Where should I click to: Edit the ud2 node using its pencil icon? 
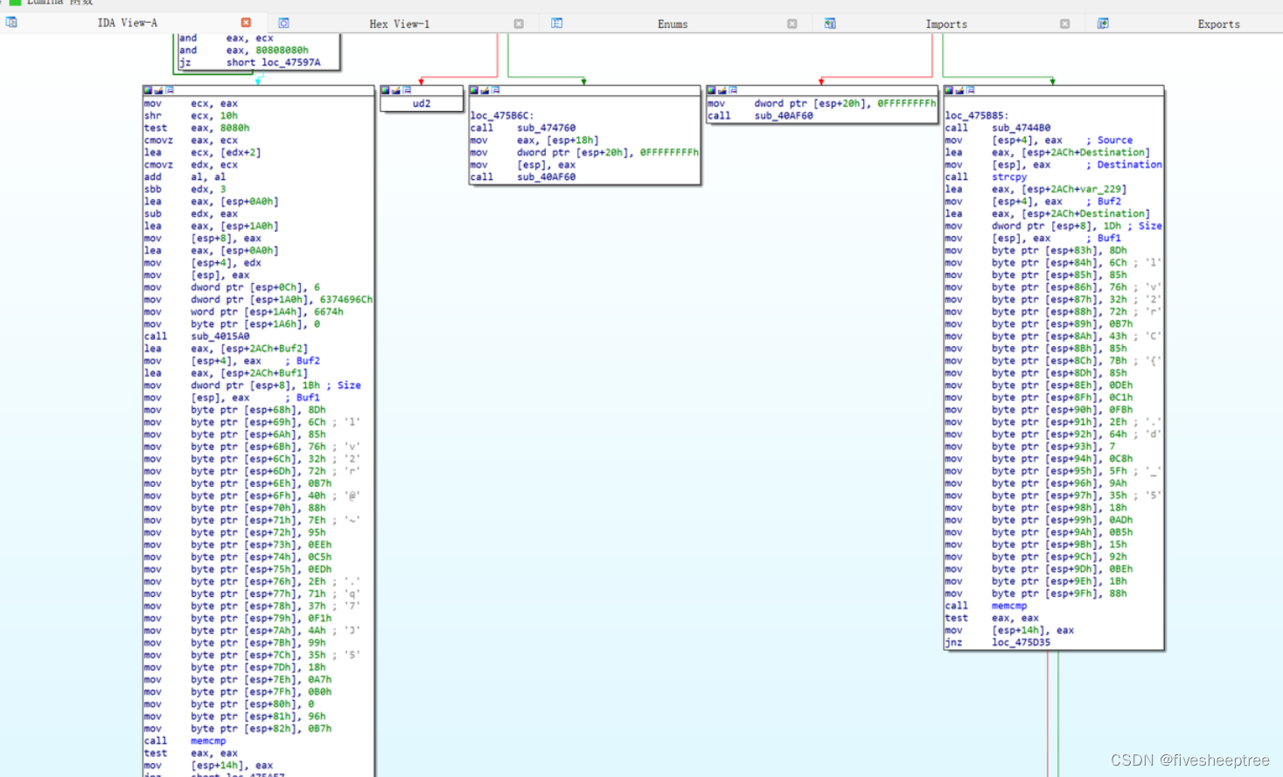(x=395, y=89)
